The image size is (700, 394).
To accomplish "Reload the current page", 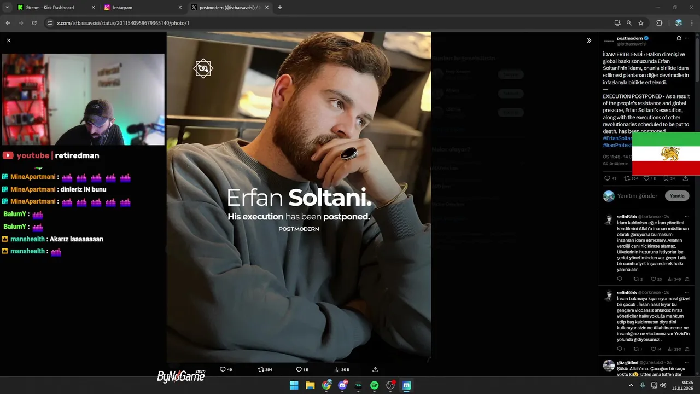I will tap(34, 23).
